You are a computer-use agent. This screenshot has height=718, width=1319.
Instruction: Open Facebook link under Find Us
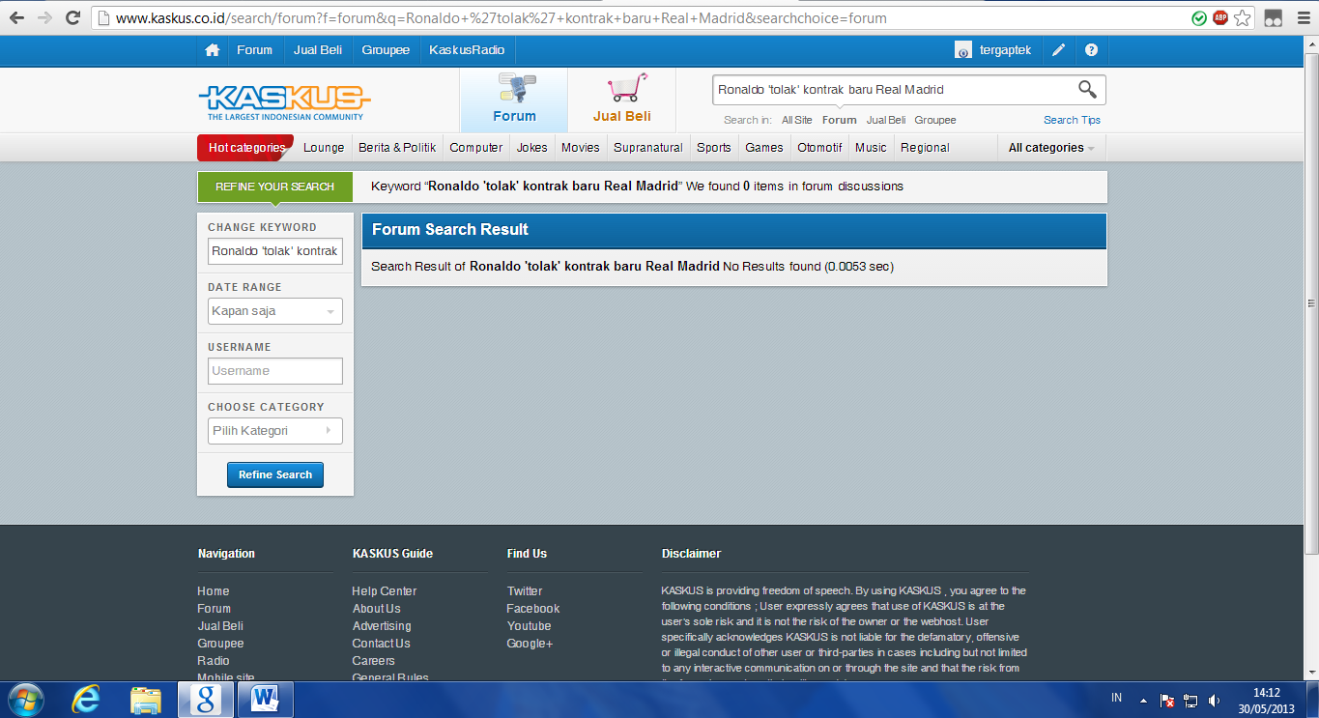pyautogui.click(x=533, y=609)
